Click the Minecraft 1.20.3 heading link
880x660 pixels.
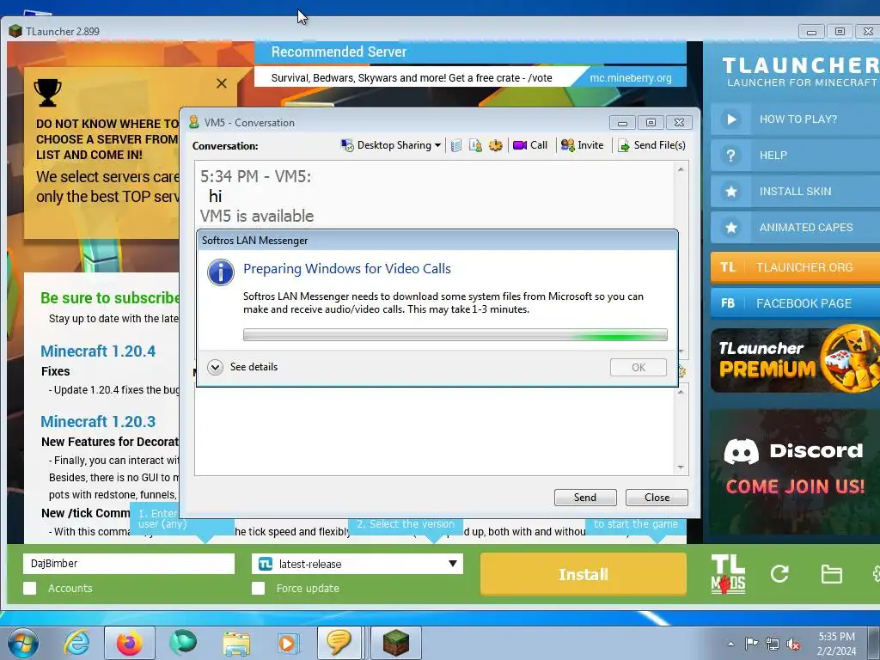pyautogui.click(x=98, y=421)
